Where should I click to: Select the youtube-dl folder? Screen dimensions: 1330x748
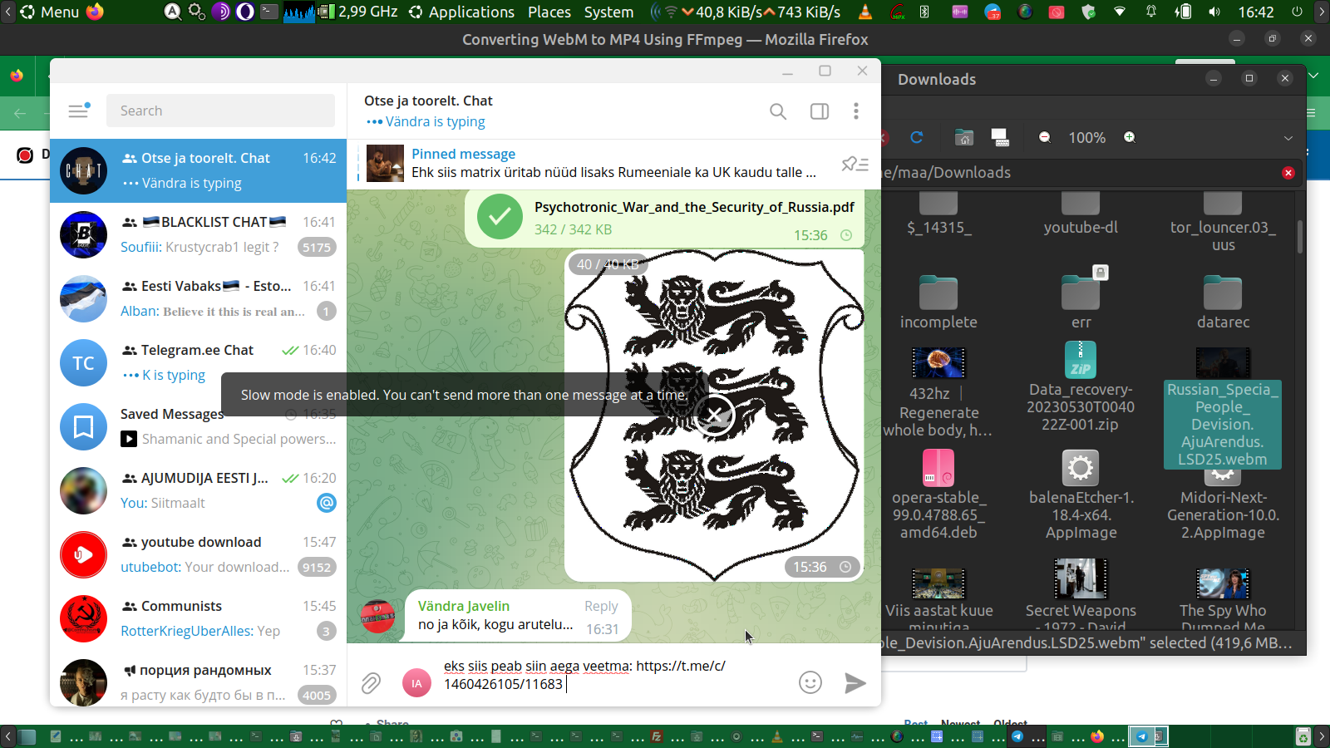pos(1081,214)
